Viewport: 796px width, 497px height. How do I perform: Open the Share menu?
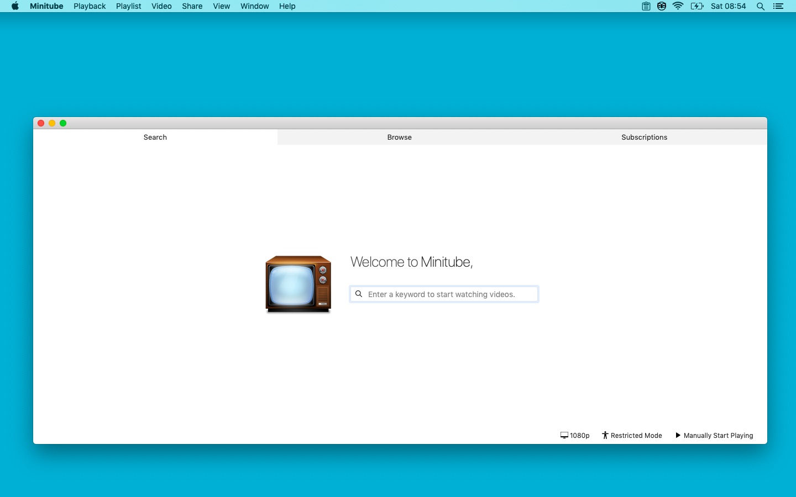(192, 6)
